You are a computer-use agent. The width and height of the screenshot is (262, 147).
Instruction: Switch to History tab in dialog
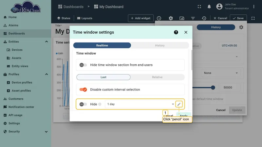(x=160, y=45)
